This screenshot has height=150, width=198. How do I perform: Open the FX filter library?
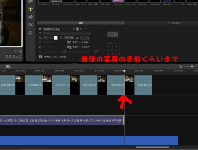30,25
